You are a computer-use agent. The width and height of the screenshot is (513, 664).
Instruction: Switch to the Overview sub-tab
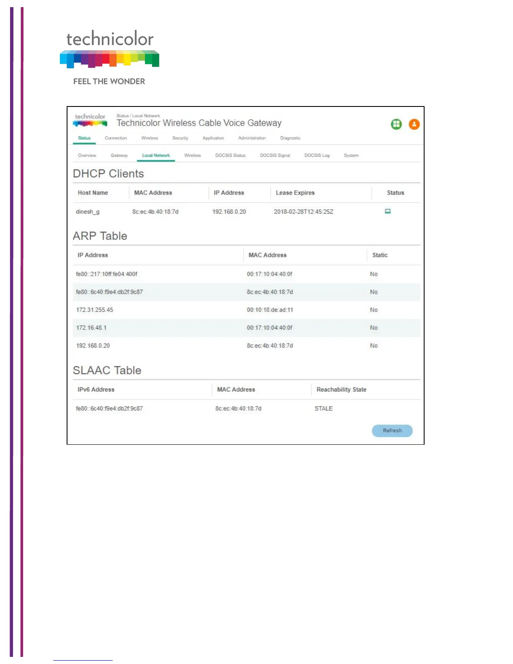click(87, 156)
